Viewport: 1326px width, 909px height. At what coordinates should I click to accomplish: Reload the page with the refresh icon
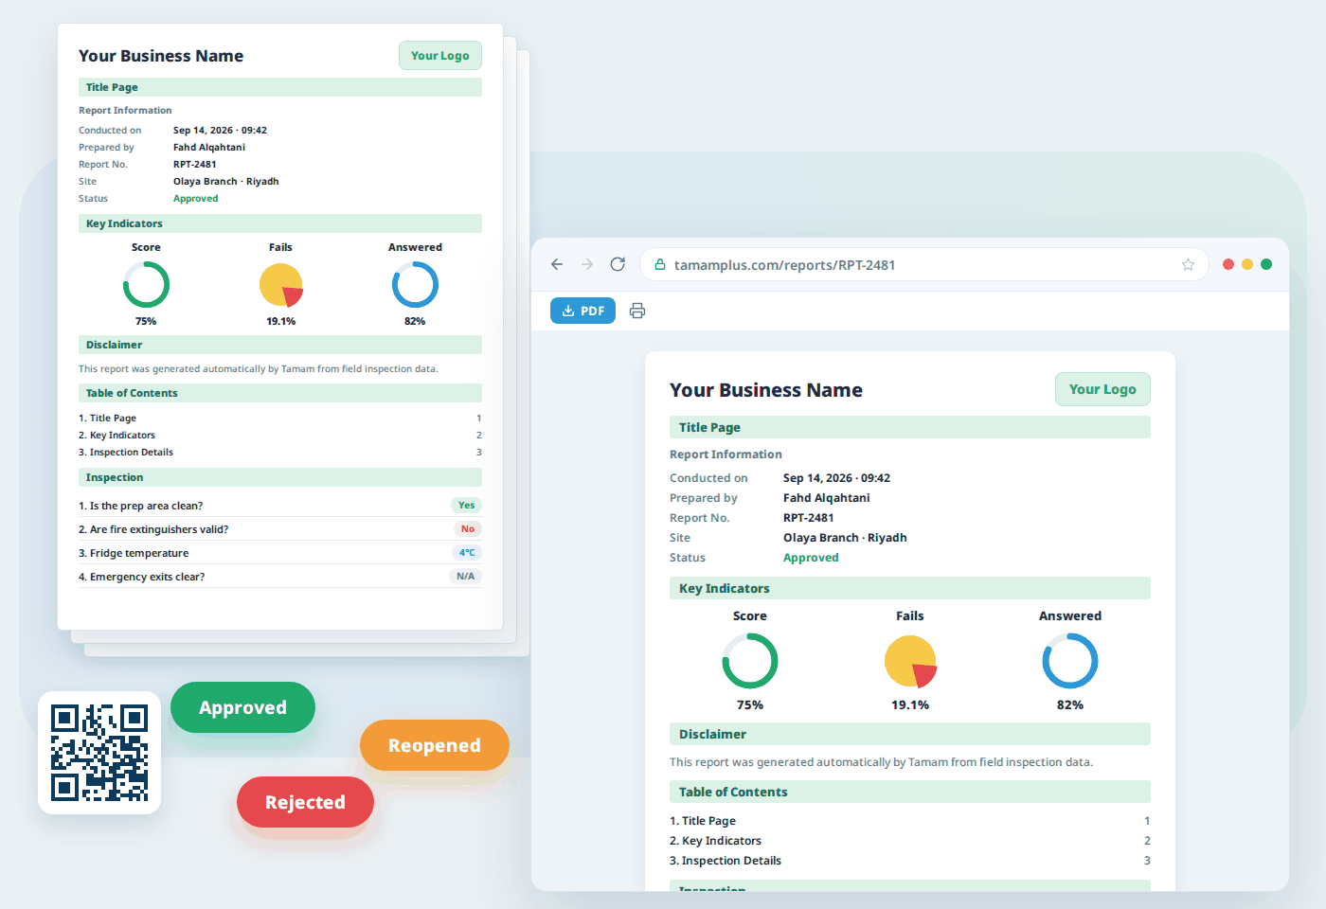(618, 264)
